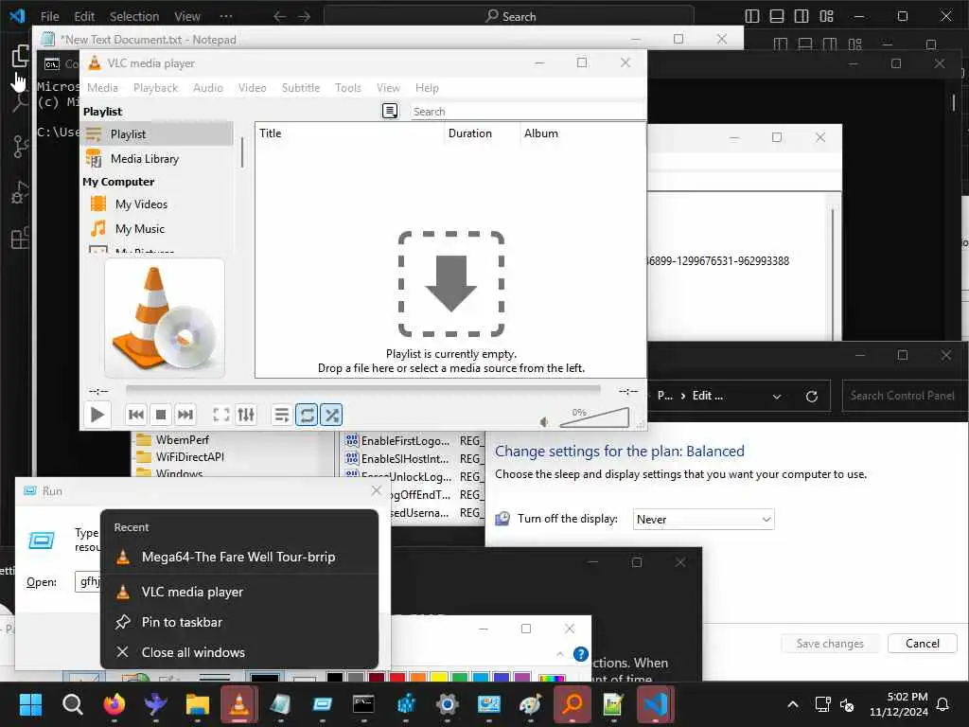
Task: Click Cancel in power plan settings
Action: coord(922,644)
